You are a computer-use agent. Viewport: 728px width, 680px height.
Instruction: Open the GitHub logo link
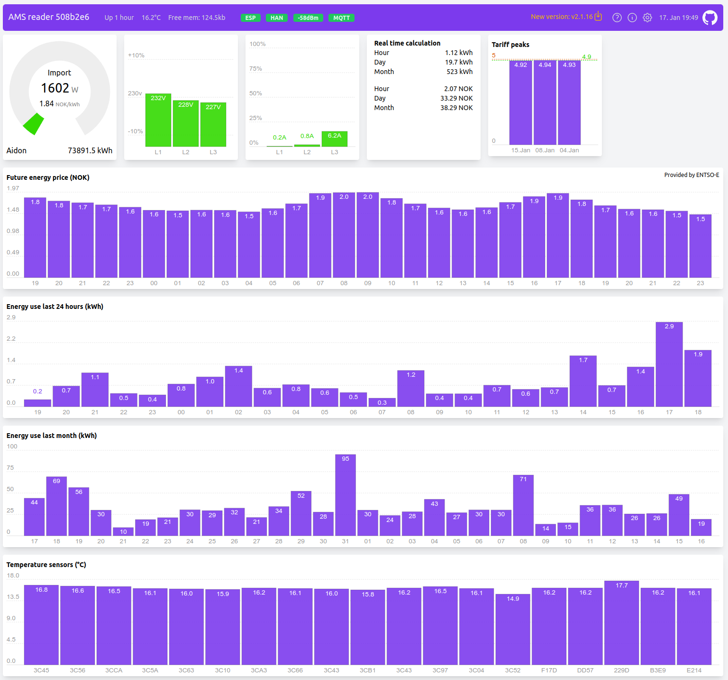coord(710,18)
